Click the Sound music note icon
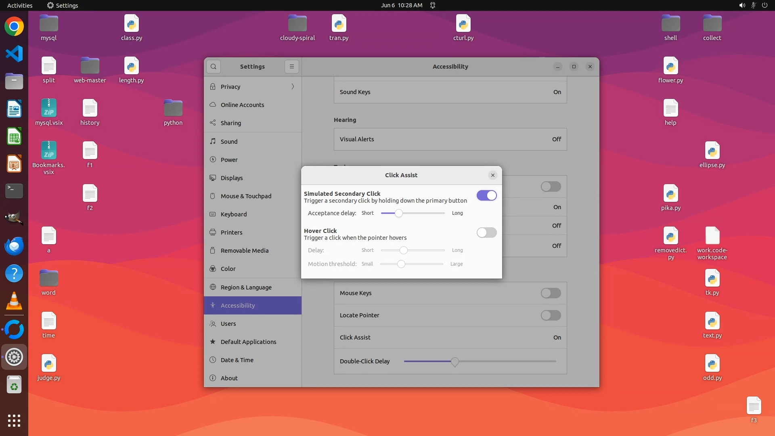 [213, 141]
